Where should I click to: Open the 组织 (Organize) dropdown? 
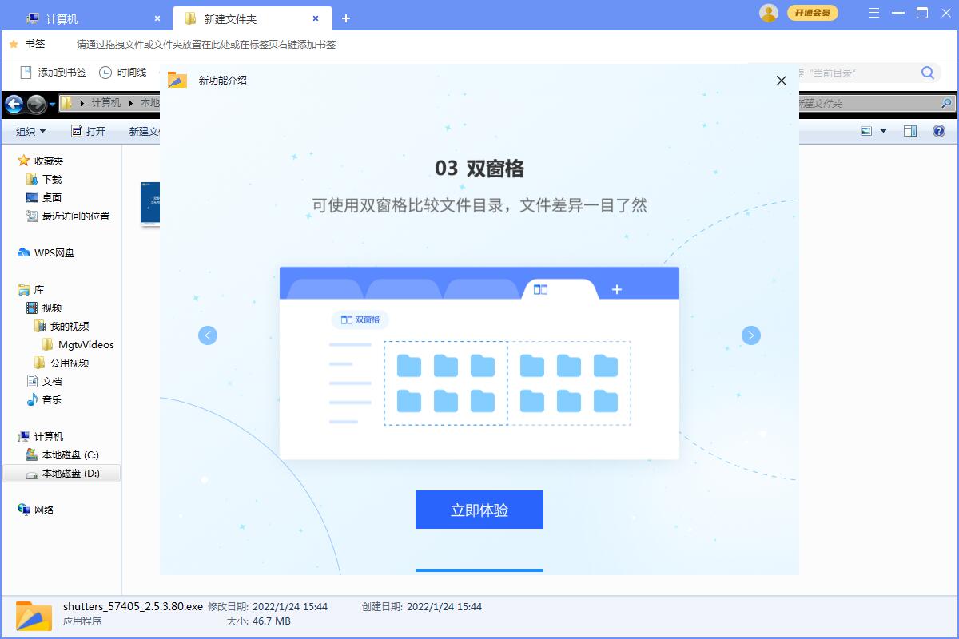pos(30,131)
